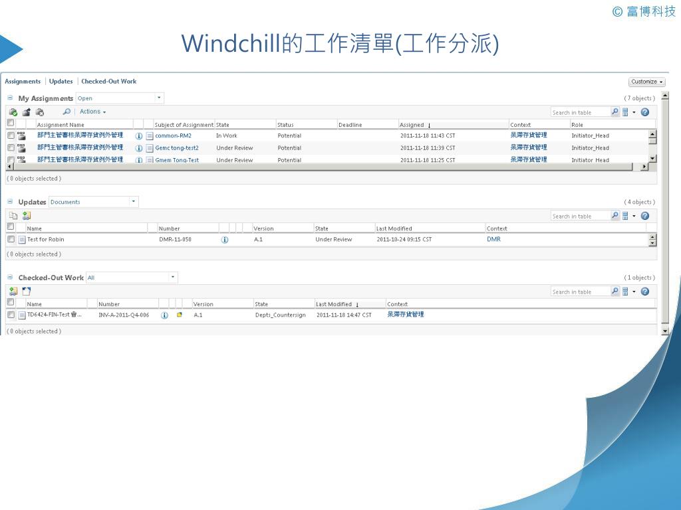Click My Assignments table scrollbar down arrow
Viewport: 681px width, 510px height.
click(652, 159)
